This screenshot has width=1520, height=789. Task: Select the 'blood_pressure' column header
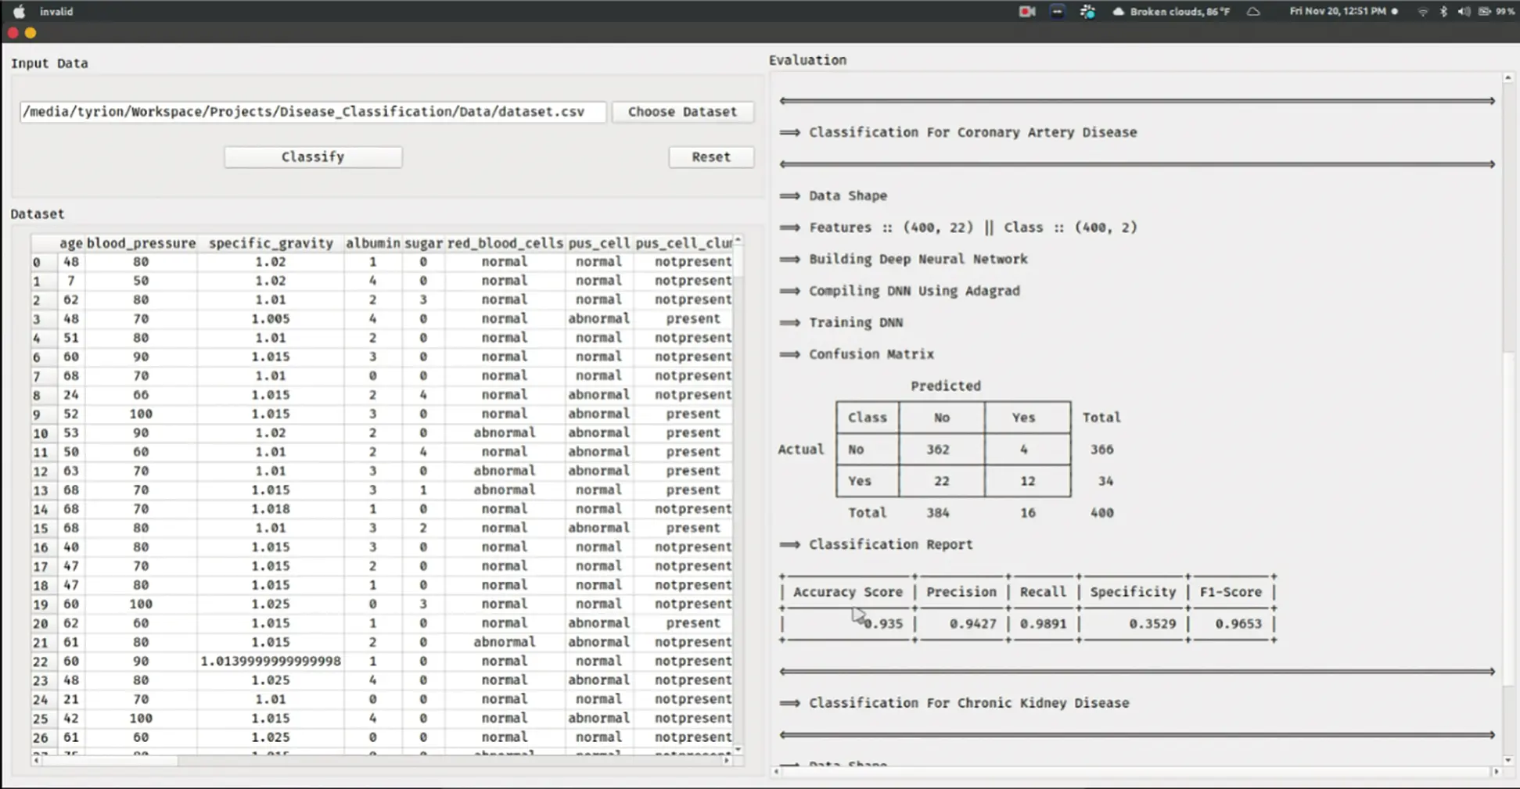(141, 243)
